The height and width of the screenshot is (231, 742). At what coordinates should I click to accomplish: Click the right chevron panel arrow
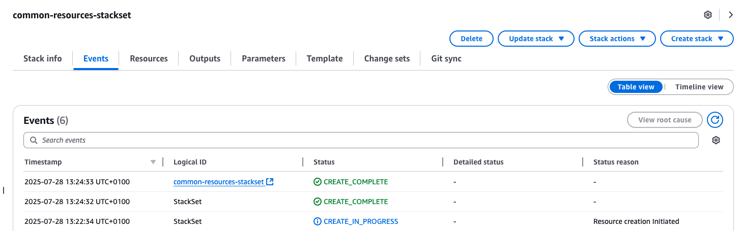click(x=731, y=15)
